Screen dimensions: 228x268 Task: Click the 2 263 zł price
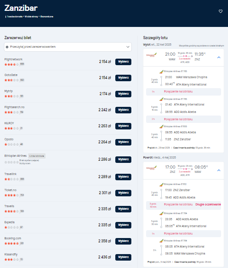(104, 126)
